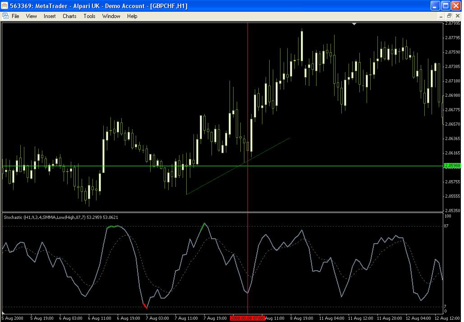
Task: Close the inner GBPCHF chart document
Action: pos(457,16)
